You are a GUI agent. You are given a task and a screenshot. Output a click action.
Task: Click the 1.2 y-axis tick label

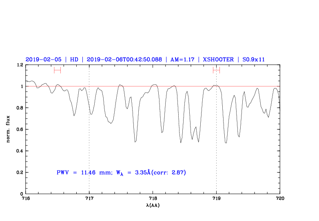(x=19, y=65)
